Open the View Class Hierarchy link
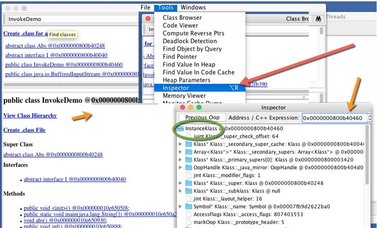This screenshot has height=228, width=377. click(x=30, y=115)
